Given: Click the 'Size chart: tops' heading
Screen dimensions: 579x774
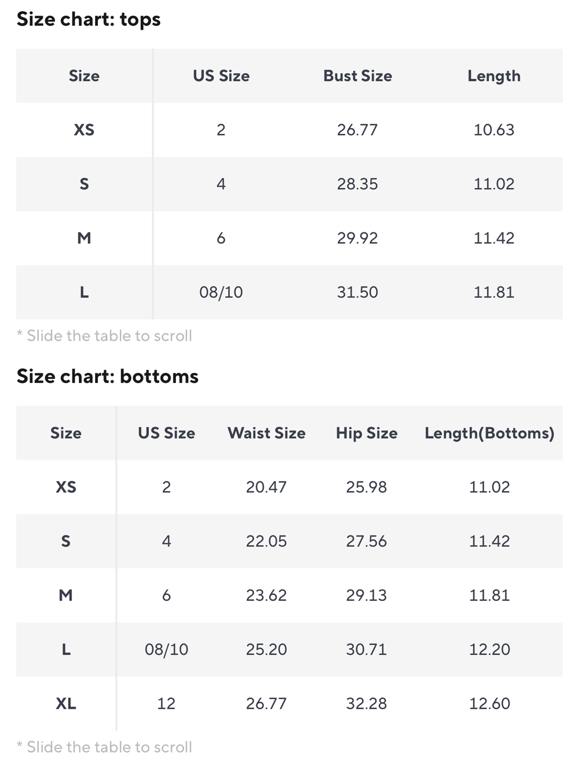Looking at the screenshot, I should 88,19.
